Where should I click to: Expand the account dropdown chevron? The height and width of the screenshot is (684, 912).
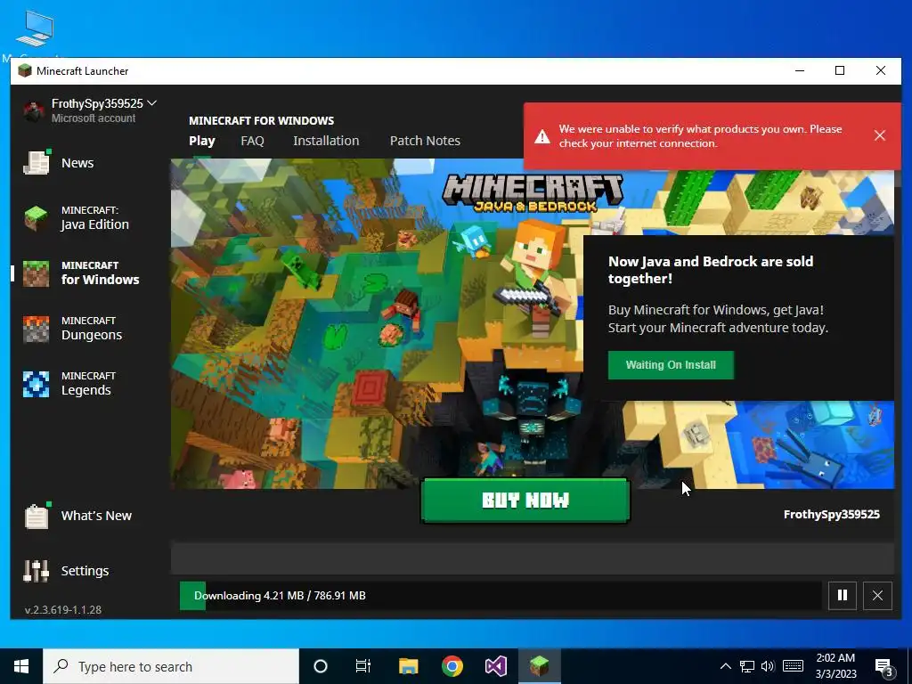151,103
